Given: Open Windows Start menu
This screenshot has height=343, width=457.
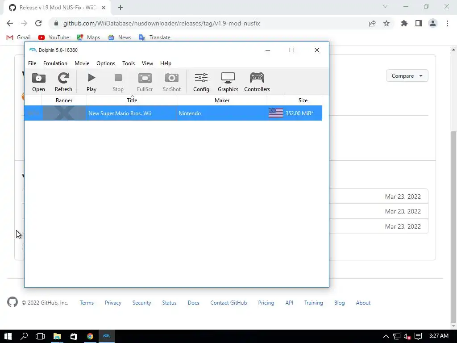Looking at the screenshot, I should [8, 336].
